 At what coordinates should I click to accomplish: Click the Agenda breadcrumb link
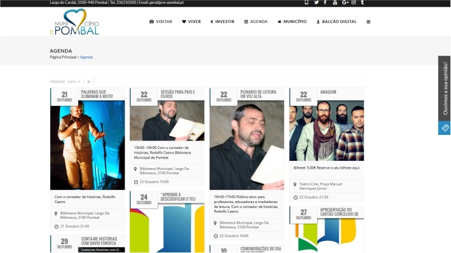[x=86, y=57]
